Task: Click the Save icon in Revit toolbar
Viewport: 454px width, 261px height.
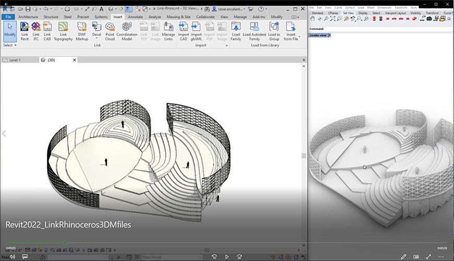Action: pos(28,9)
